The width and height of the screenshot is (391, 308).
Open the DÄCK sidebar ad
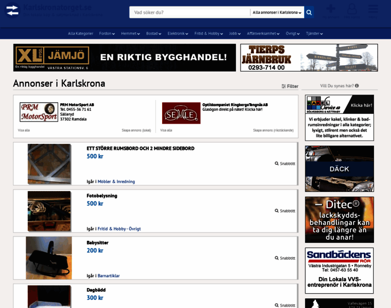click(x=340, y=169)
